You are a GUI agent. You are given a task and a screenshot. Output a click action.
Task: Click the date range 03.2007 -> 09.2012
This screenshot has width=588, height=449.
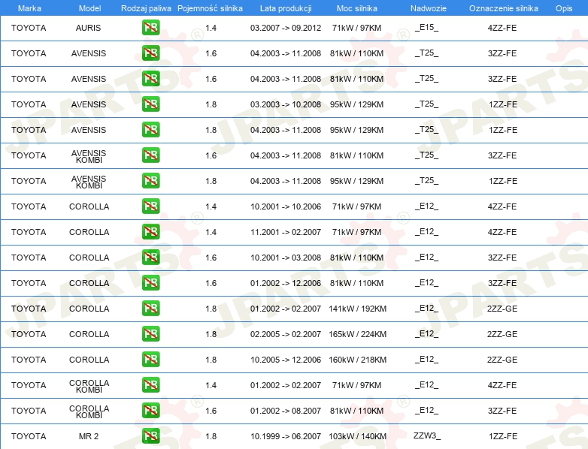tap(286, 28)
